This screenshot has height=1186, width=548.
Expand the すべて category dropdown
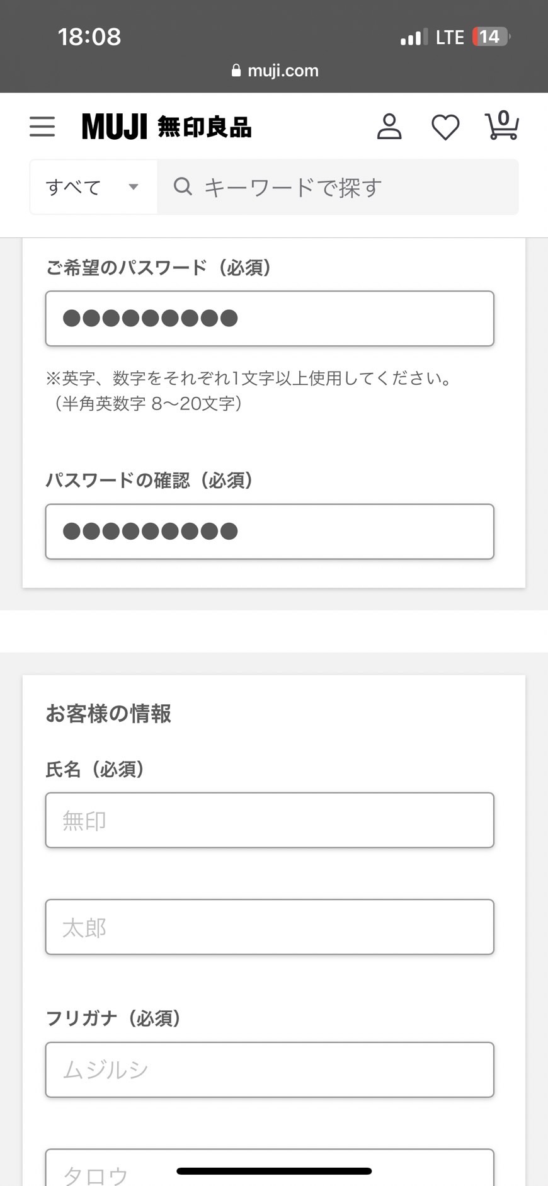[93, 187]
